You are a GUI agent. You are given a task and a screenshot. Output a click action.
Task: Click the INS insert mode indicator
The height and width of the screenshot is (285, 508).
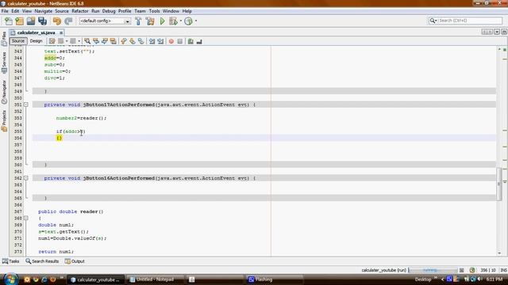tap(504, 270)
